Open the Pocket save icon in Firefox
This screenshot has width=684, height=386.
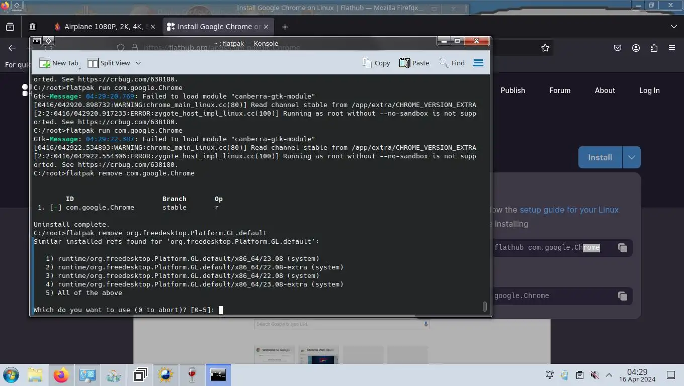618,48
